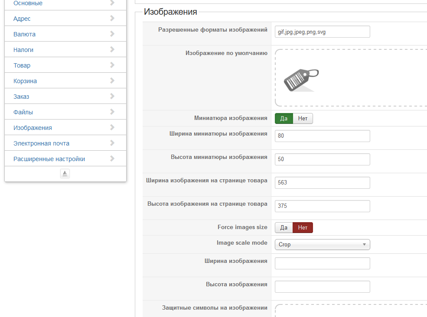Click chevron icon next to Адрес
The image size is (427, 317).
pyautogui.click(x=112, y=18)
